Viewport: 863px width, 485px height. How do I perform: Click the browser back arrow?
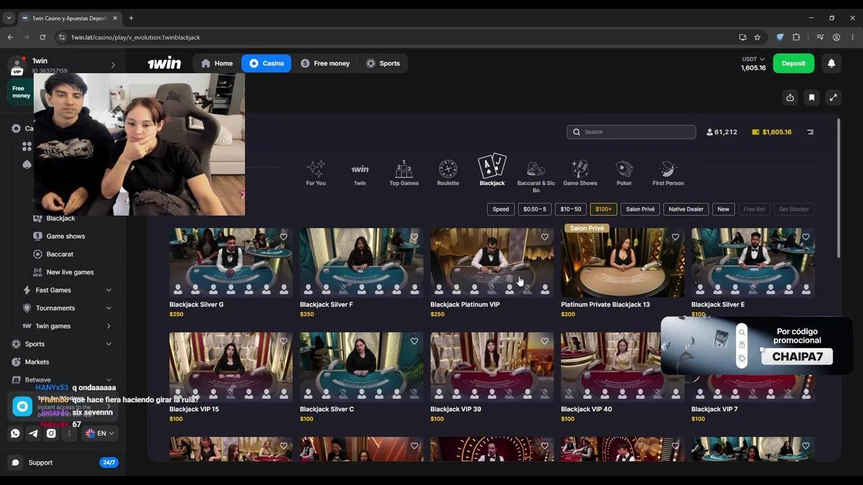(x=10, y=37)
